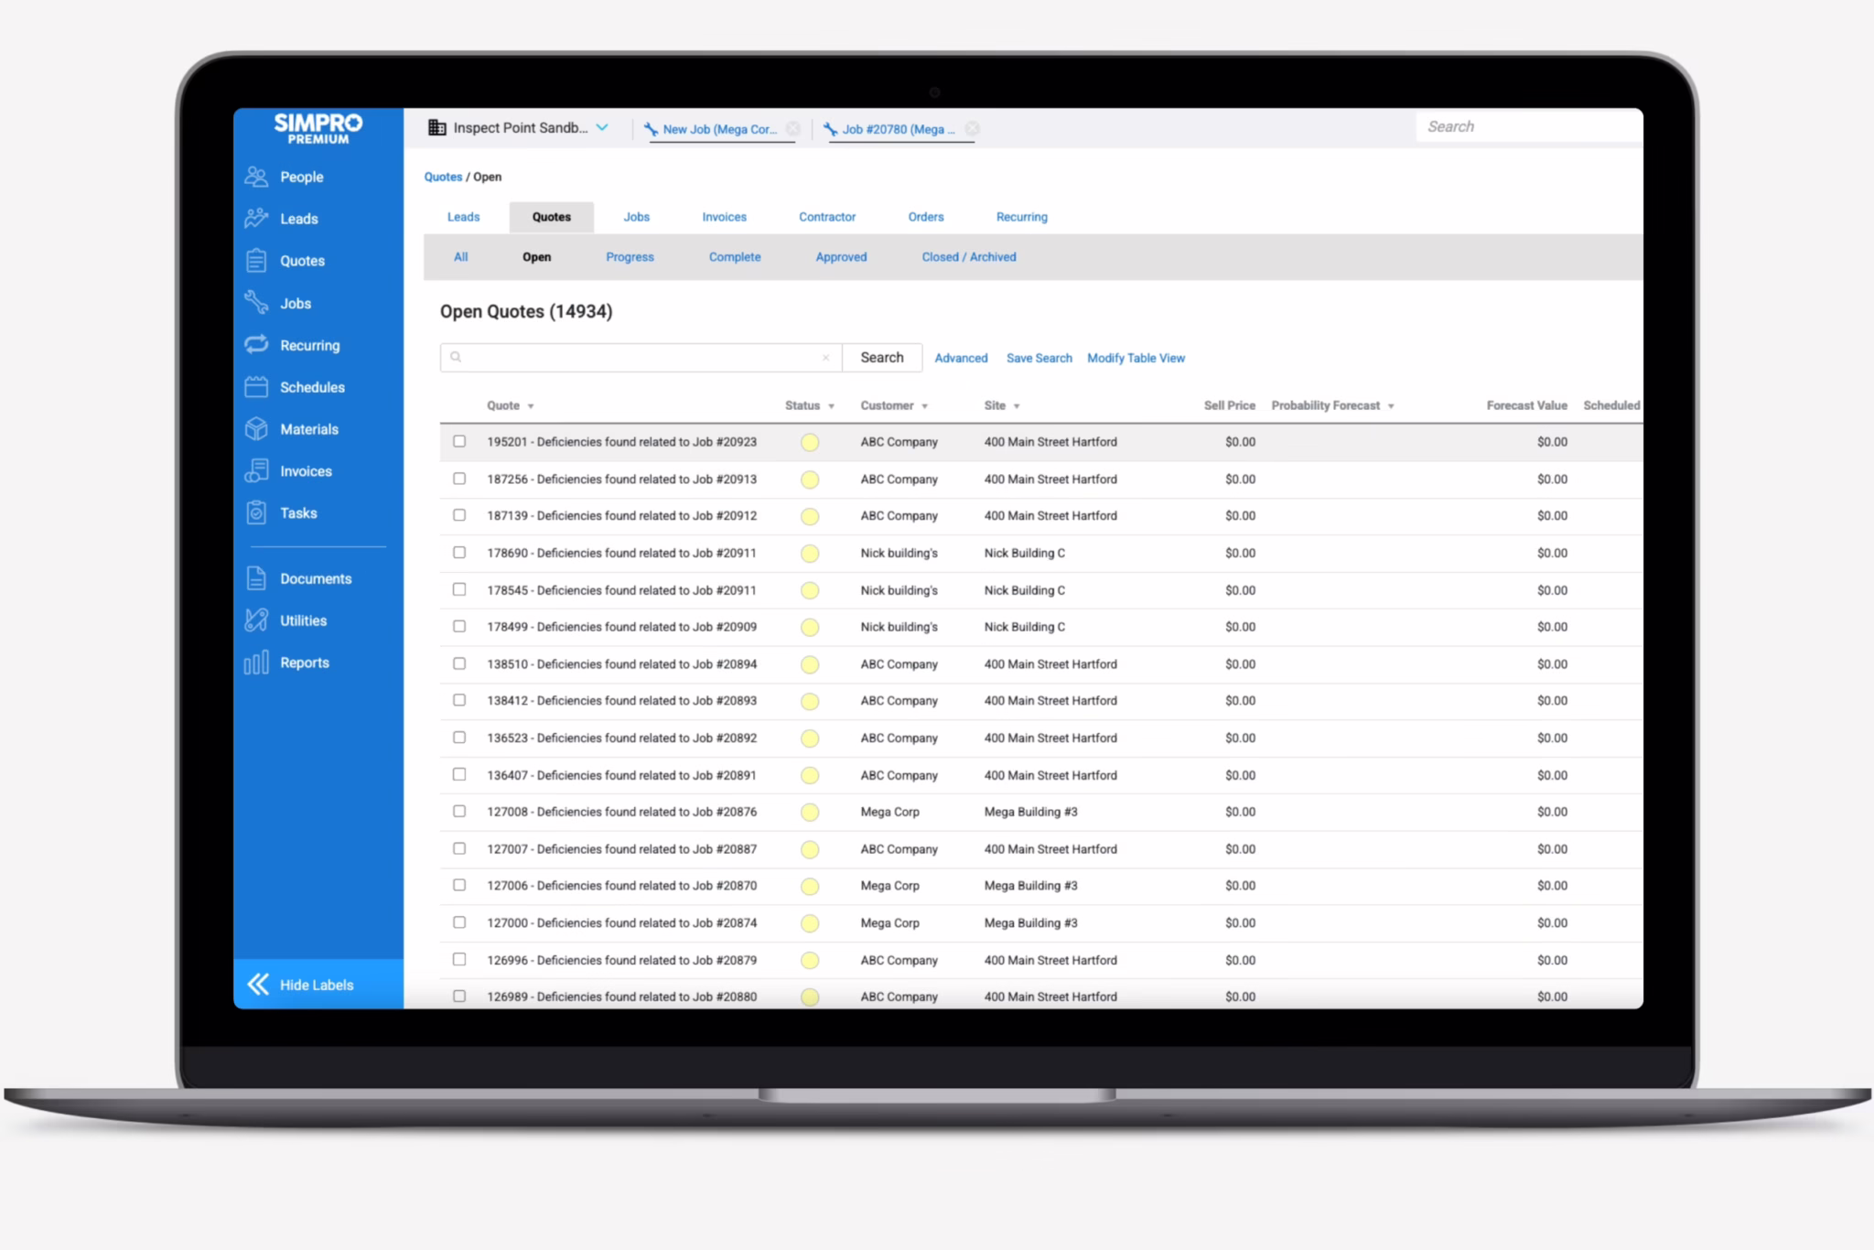Click the Leads chart icon in sidebar
This screenshot has height=1250, width=1874.
point(256,218)
